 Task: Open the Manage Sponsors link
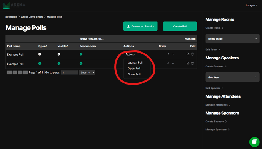tap(217, 130)
